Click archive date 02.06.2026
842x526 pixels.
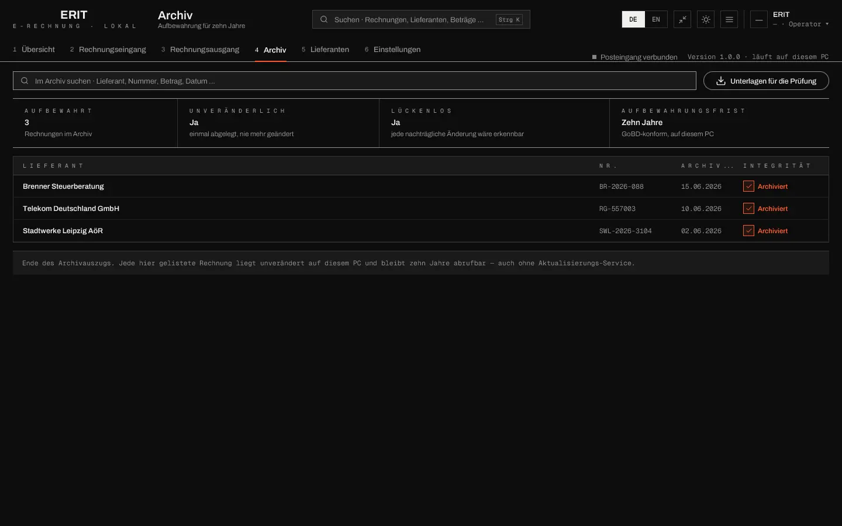click(x=701, y=231)
